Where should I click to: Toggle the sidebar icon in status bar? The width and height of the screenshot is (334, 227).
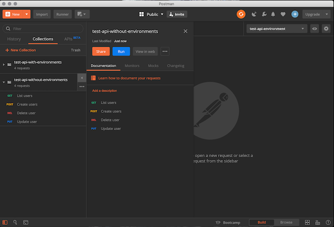[x=5, y=222]
